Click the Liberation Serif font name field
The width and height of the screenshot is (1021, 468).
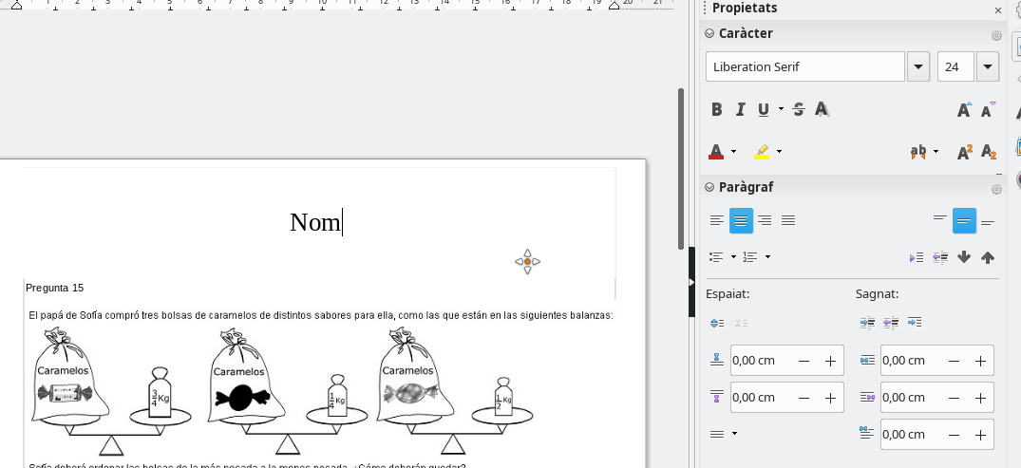tap(804, 66)
